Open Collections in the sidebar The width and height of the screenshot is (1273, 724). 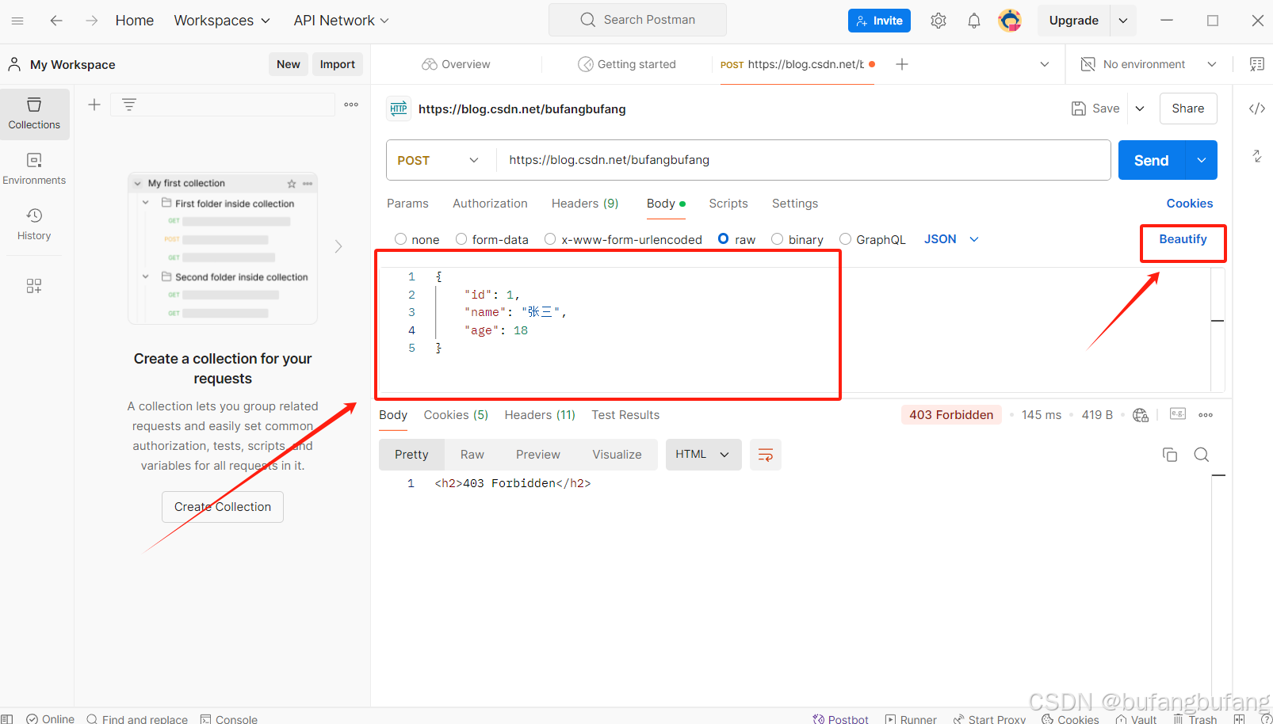tap(34, 114)
